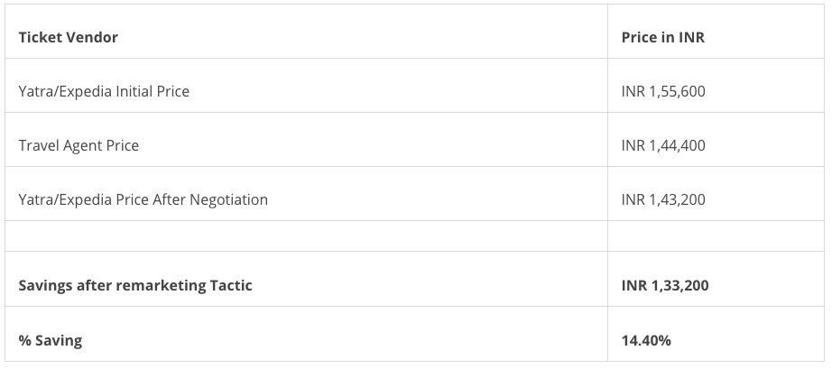This screenshot has height=369, width=832.
Task: Click the word Agent in second row
Action: [x=82, y=146]
